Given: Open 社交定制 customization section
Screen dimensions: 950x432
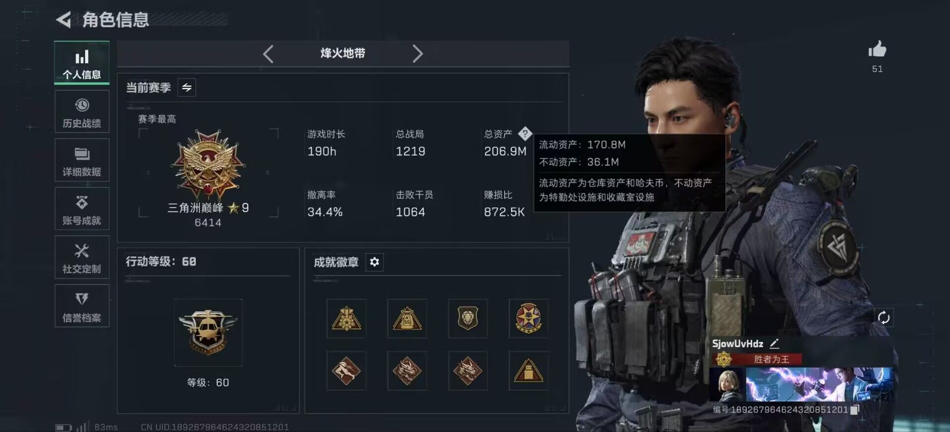Looking at the screenshot, I should [x=82, y=257].
